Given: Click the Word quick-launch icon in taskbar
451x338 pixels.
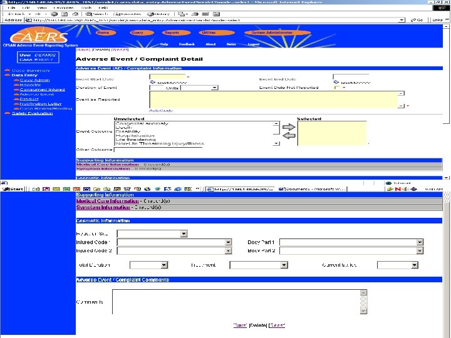Looking at the screenshot, I should [x=86, y=189].
